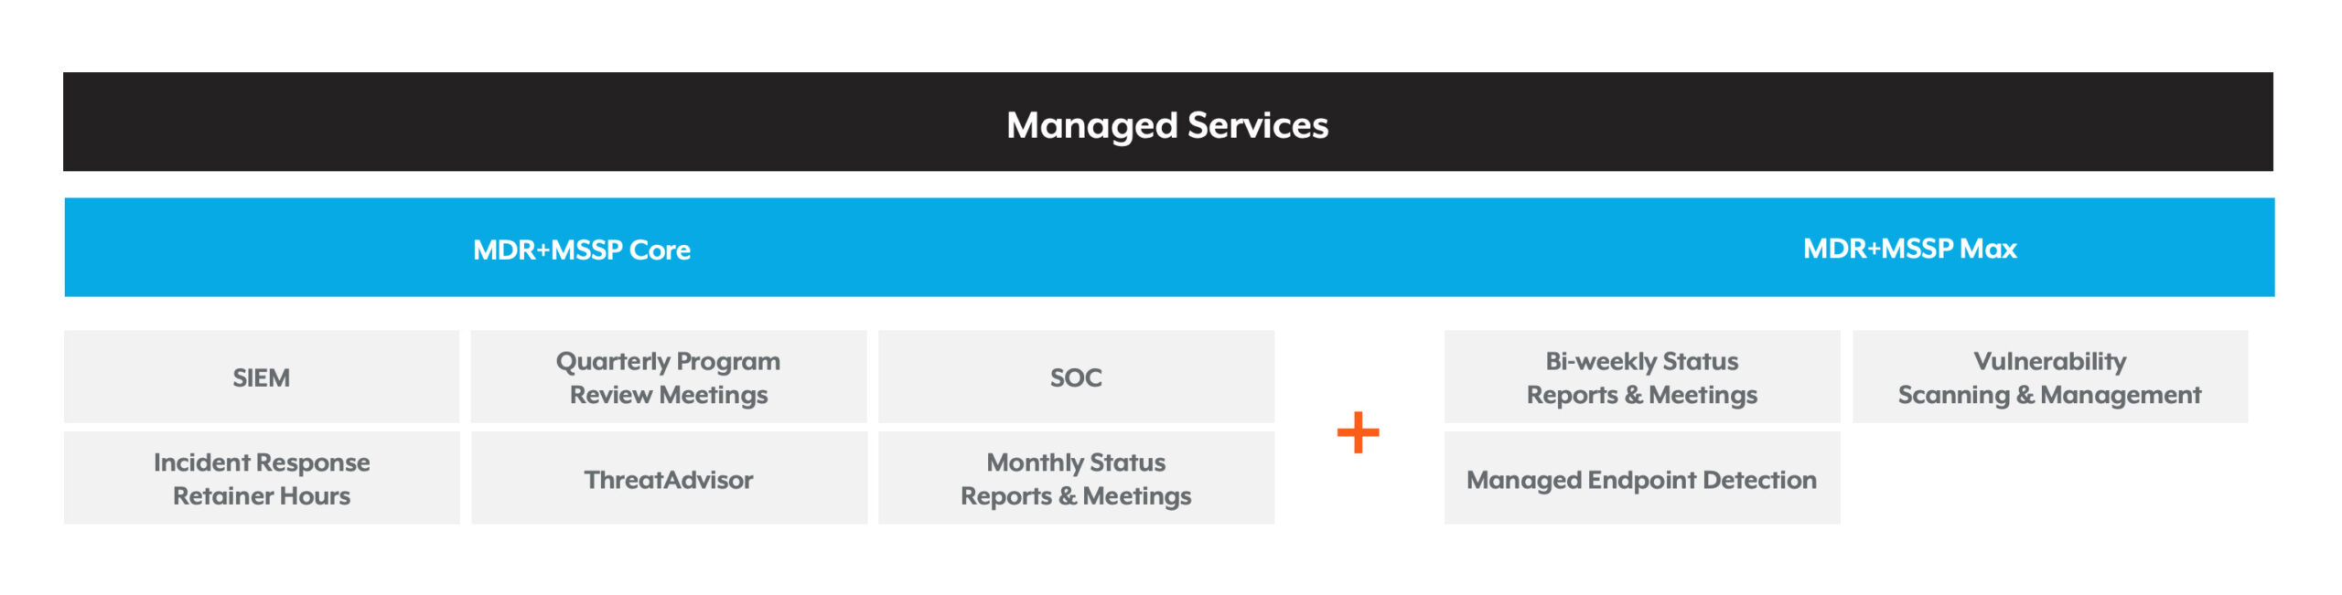This screenshot has width=2342, height=595.
Task: Select the Managed Services header banner
Action: [1167, 122]
